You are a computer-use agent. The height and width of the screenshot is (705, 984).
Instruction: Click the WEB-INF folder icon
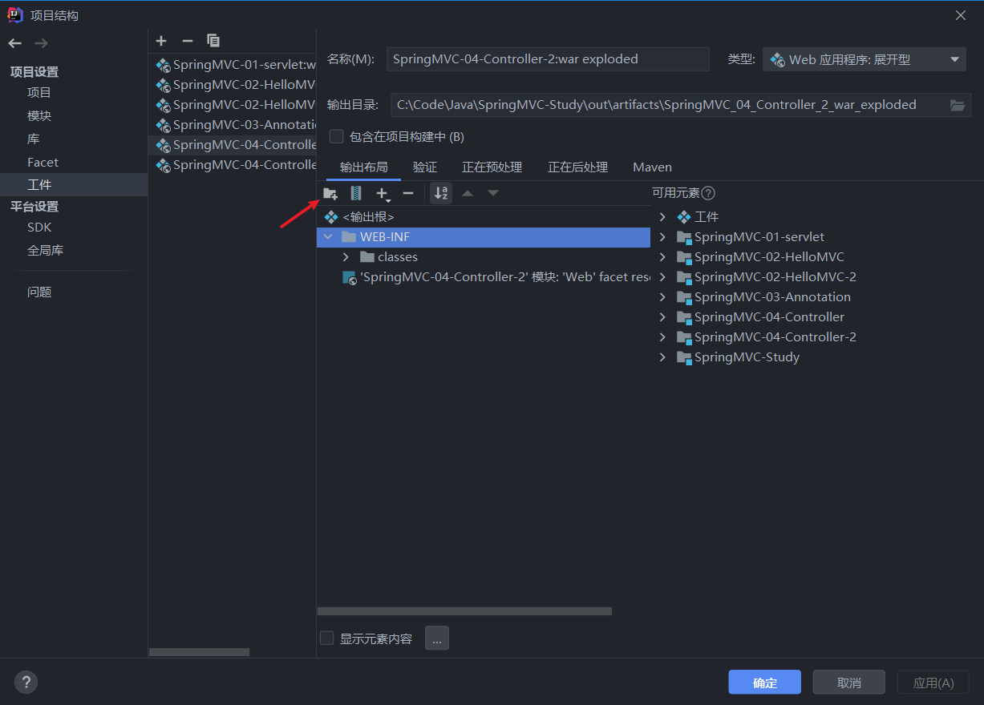[x=348, y=237]
